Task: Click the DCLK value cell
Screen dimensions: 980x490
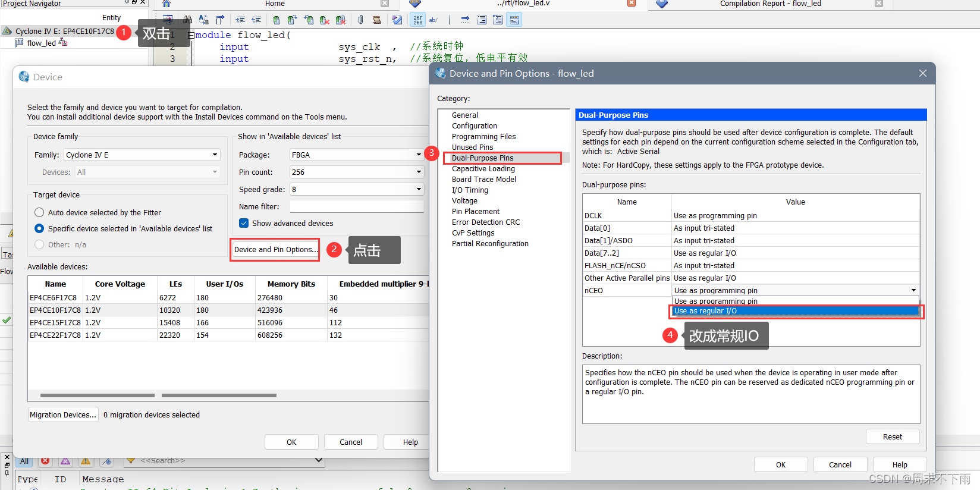Action: pyautogui.click(x=795, y=216)
